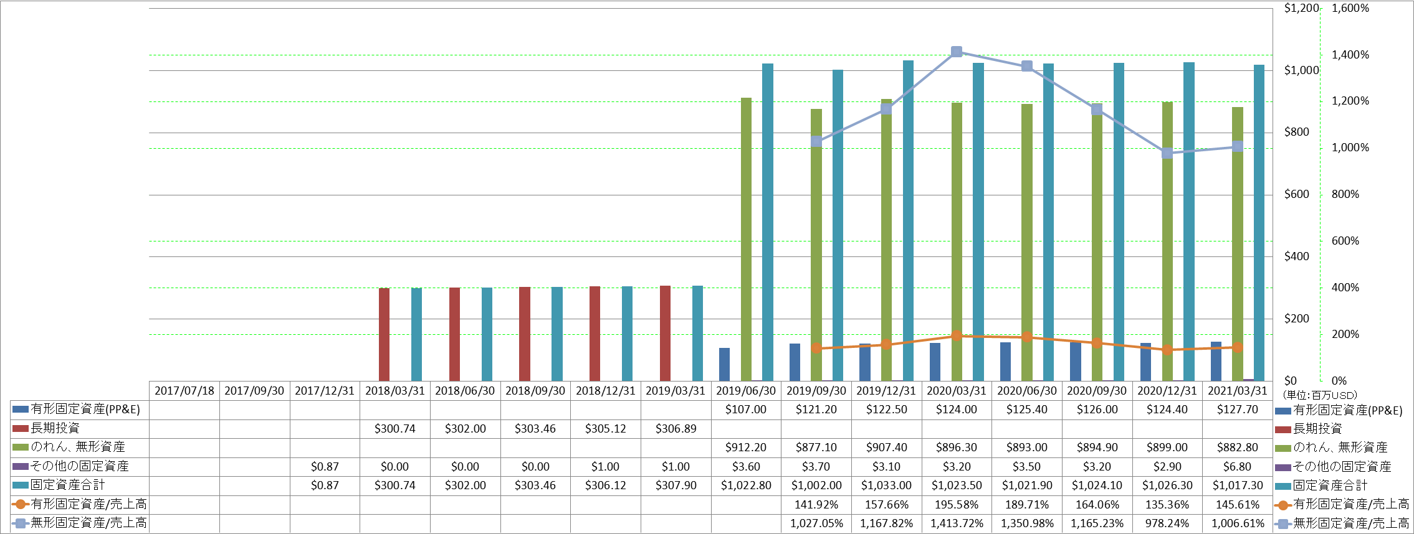Click the $307.90 total fixed assets cell
The image size is (1414, 534).
676,485
